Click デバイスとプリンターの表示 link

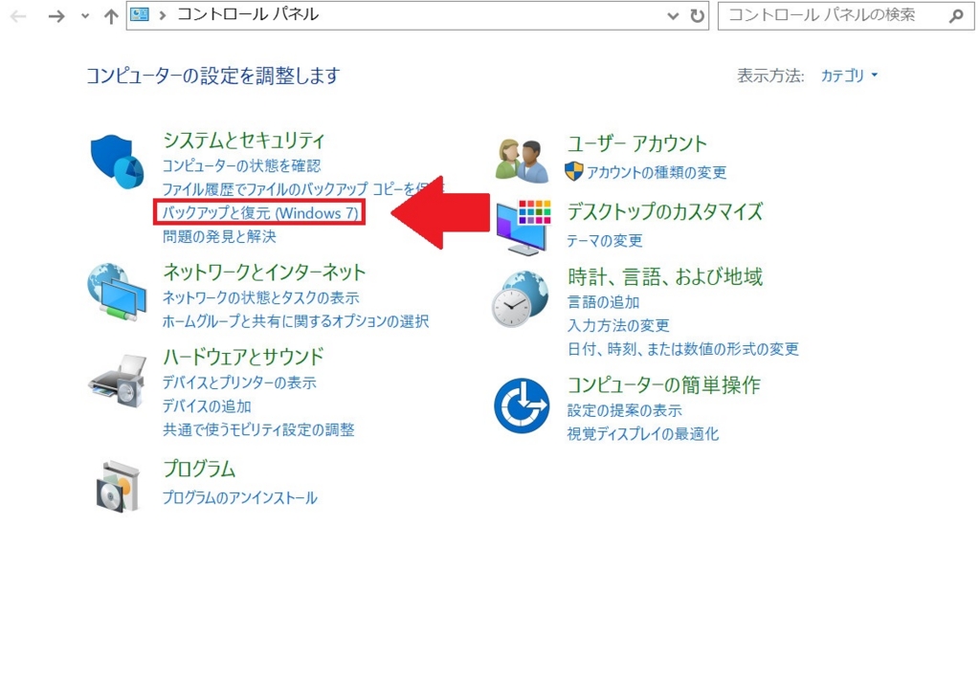click(239, 383)
